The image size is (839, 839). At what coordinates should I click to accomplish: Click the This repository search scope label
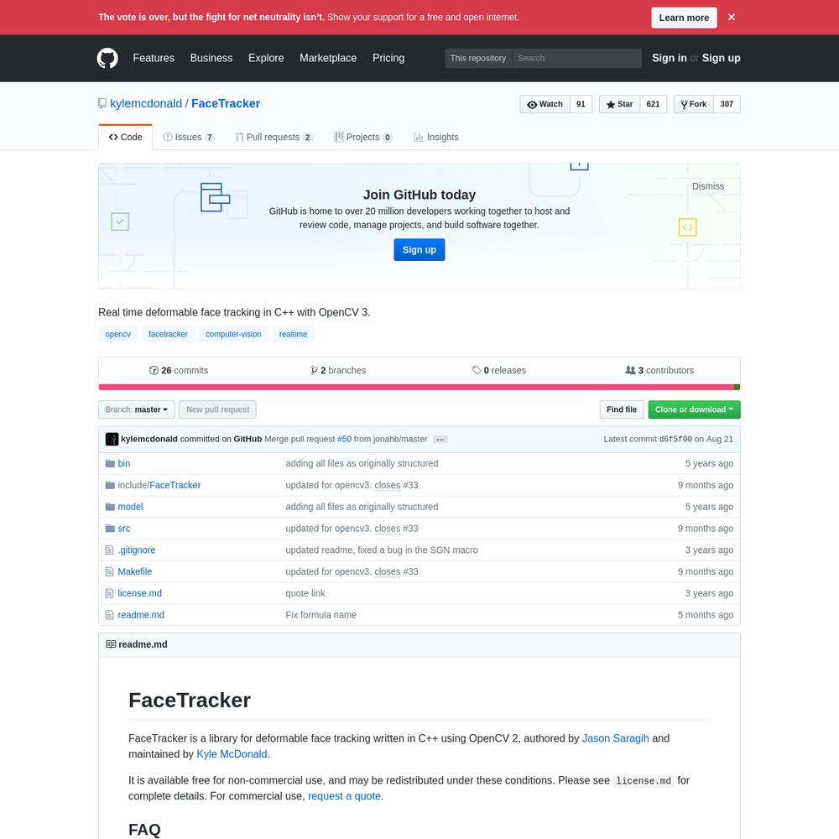pyautogui.click(x=478, y=58)
